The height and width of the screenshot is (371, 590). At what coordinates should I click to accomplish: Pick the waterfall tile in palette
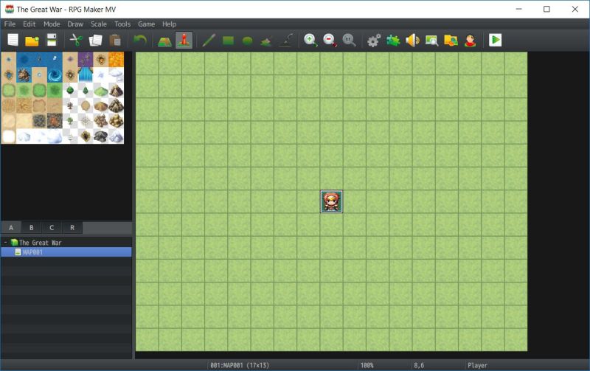pyautogui.click(x=86, y=75)
